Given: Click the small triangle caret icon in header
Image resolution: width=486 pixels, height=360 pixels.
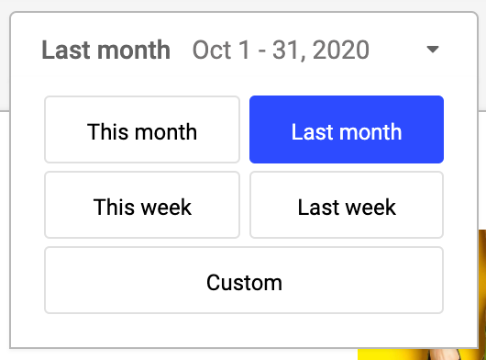Looking at the screenshot, I should tap(433, 49).
